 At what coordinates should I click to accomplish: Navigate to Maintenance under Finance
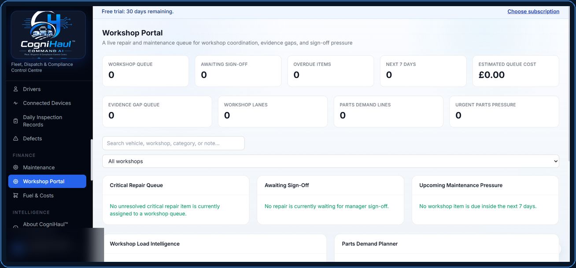(x=47, y=167)
